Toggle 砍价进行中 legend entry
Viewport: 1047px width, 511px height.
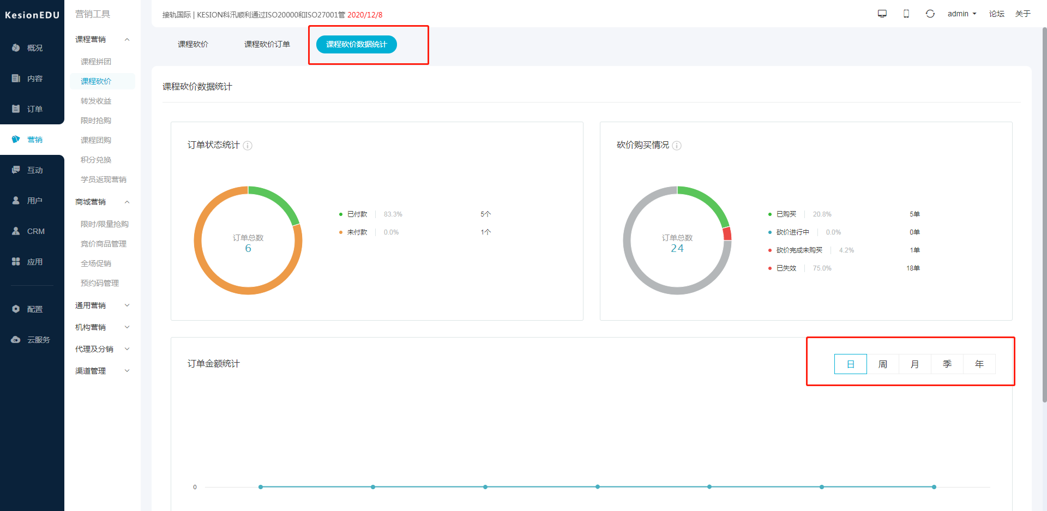(x=789, y=232)
